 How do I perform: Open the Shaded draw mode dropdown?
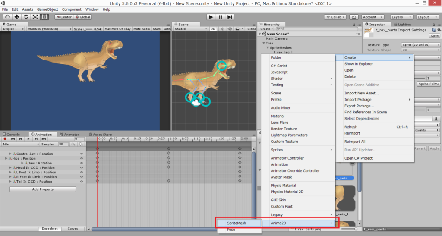(190, 29)
